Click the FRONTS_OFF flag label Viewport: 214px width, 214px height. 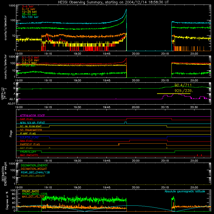[x=28, y=152]
